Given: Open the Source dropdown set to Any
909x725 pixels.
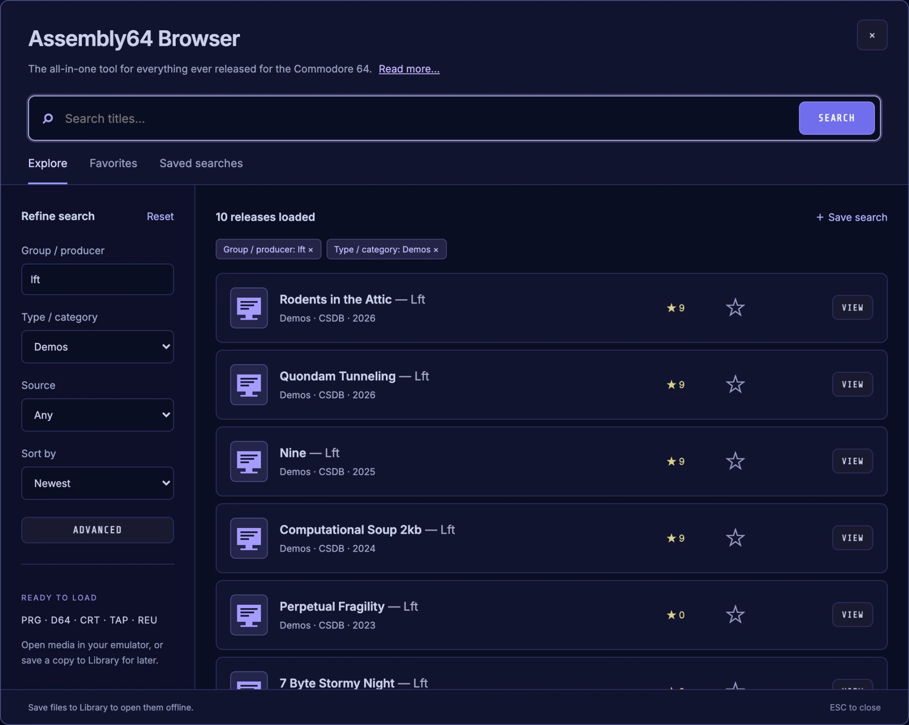Looking at the screenshot, I should (x=98, y=415).
